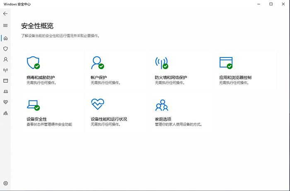Click 管理你的家人使用设备的方式 description text

(178, 124)
